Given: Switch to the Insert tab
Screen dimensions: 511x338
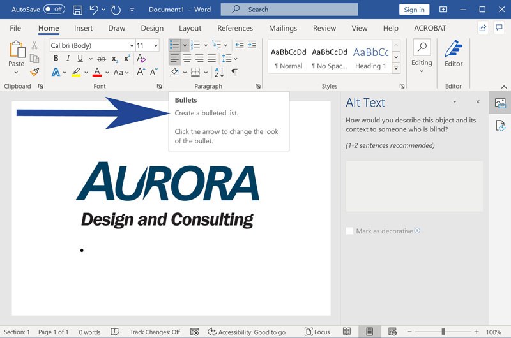Looking at the screenshot, I should point(83,28).
